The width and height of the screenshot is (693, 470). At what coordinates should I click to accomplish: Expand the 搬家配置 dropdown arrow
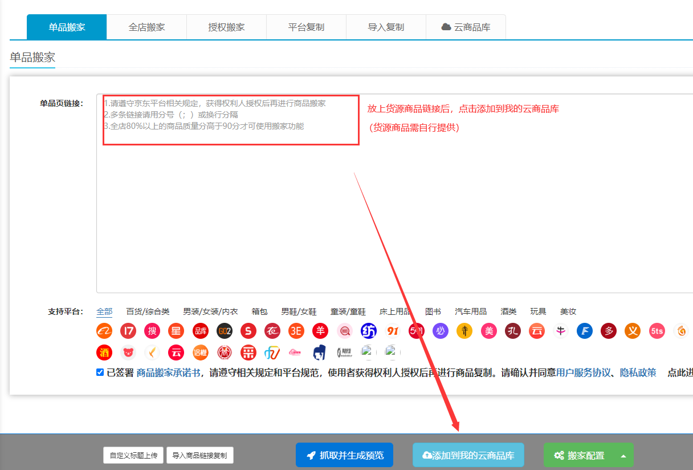click(x=623, y=456)
